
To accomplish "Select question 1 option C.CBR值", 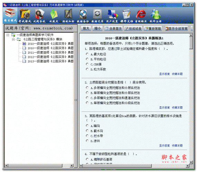I will (87, 64).
